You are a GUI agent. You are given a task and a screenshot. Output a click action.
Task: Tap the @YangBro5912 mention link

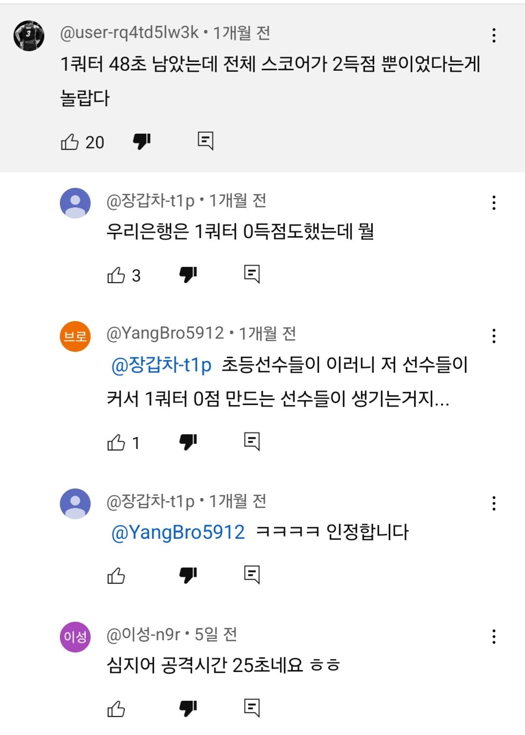[x=178, y=532]
